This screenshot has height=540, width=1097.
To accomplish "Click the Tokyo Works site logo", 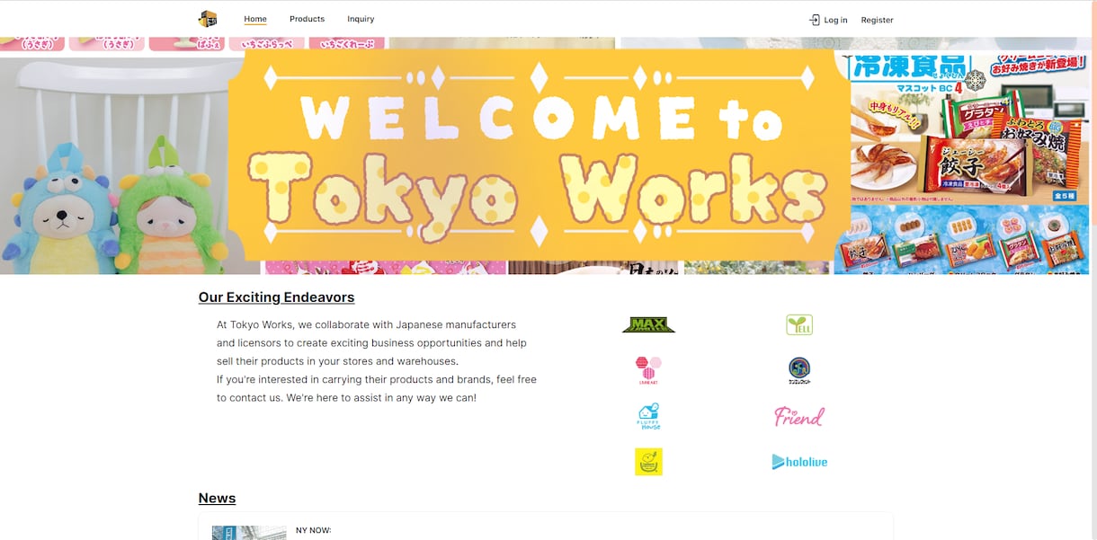I will point(208,19).
